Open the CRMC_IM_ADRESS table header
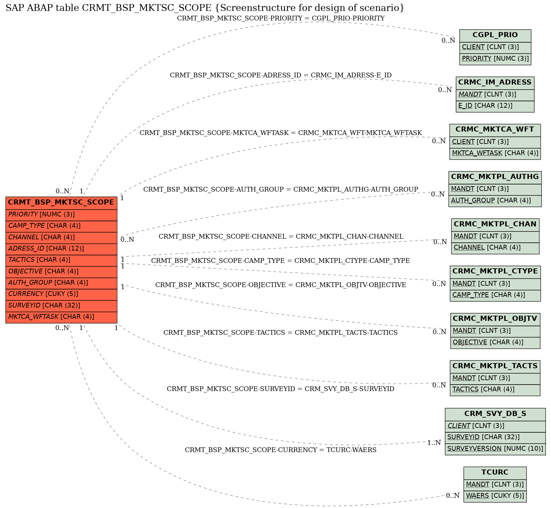Screen dimensions: 551x508 coord(495,83)
